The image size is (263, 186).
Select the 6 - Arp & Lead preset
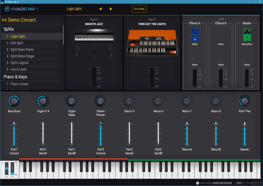tap(32, 69)
